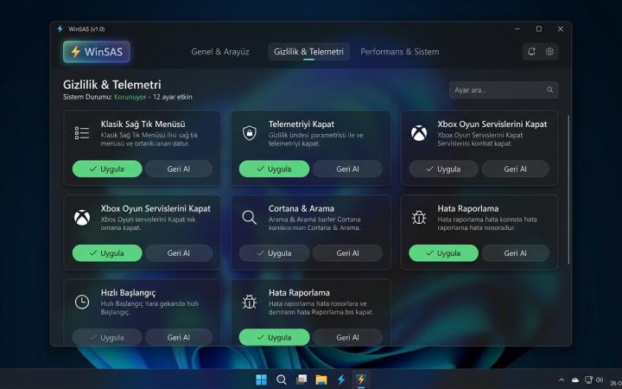This screenshot has height=389, width=622.
Task: Click the active yellow lightning WinSAS taskbar icon
Action: 361,379
